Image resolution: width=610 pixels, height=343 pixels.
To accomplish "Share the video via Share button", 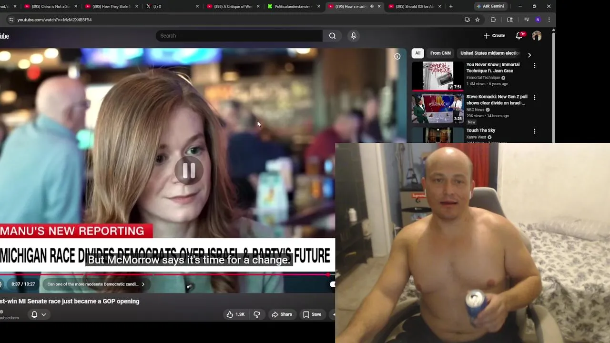I will tap(282, 314).
